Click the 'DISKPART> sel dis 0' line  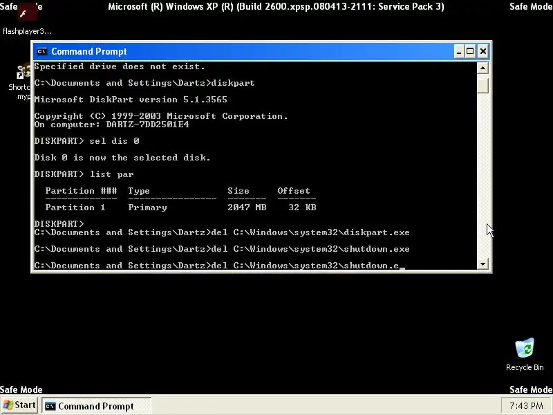click(x=87, y=141)
